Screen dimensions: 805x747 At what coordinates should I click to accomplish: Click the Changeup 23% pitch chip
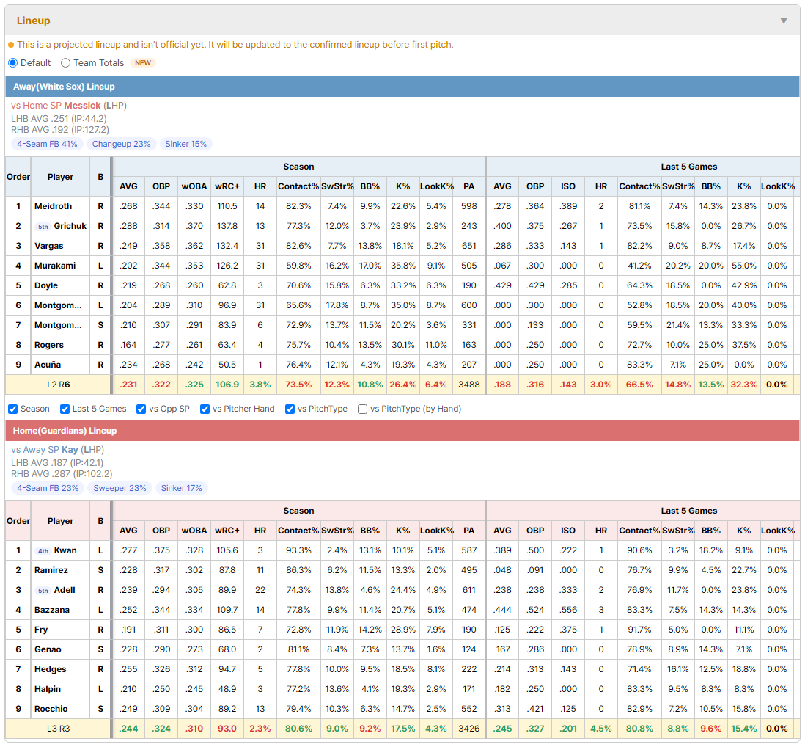coord(121,144)
